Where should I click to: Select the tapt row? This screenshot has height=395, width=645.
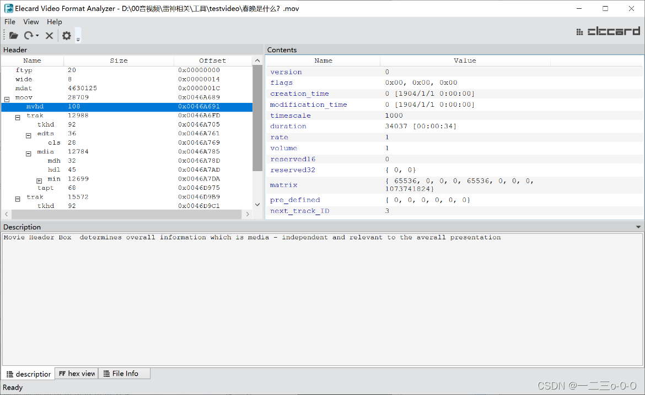click(127, 188)
